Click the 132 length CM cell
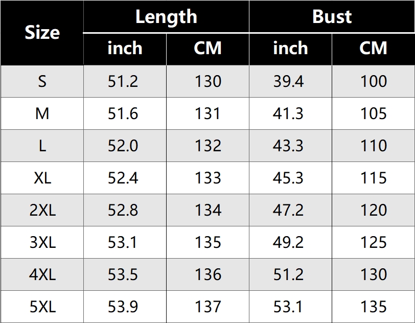 (x=207, y=146)
